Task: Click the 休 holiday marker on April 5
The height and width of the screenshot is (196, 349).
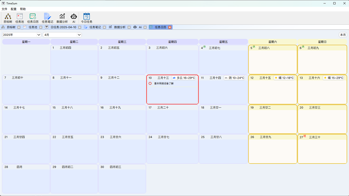Action: point(254,47)
